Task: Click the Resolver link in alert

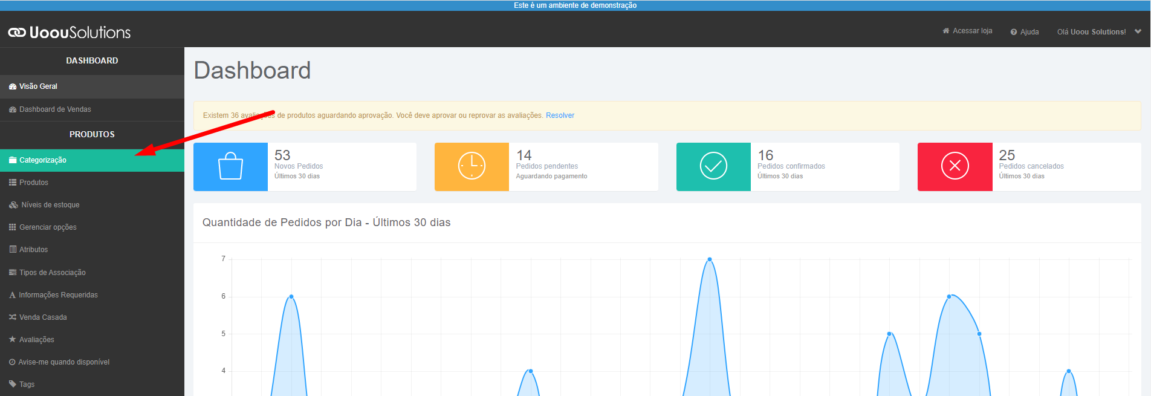Action: (x=560, y=115)
